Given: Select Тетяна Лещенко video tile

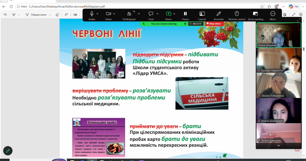Looking at the screenshot, I should pos(279,35).
